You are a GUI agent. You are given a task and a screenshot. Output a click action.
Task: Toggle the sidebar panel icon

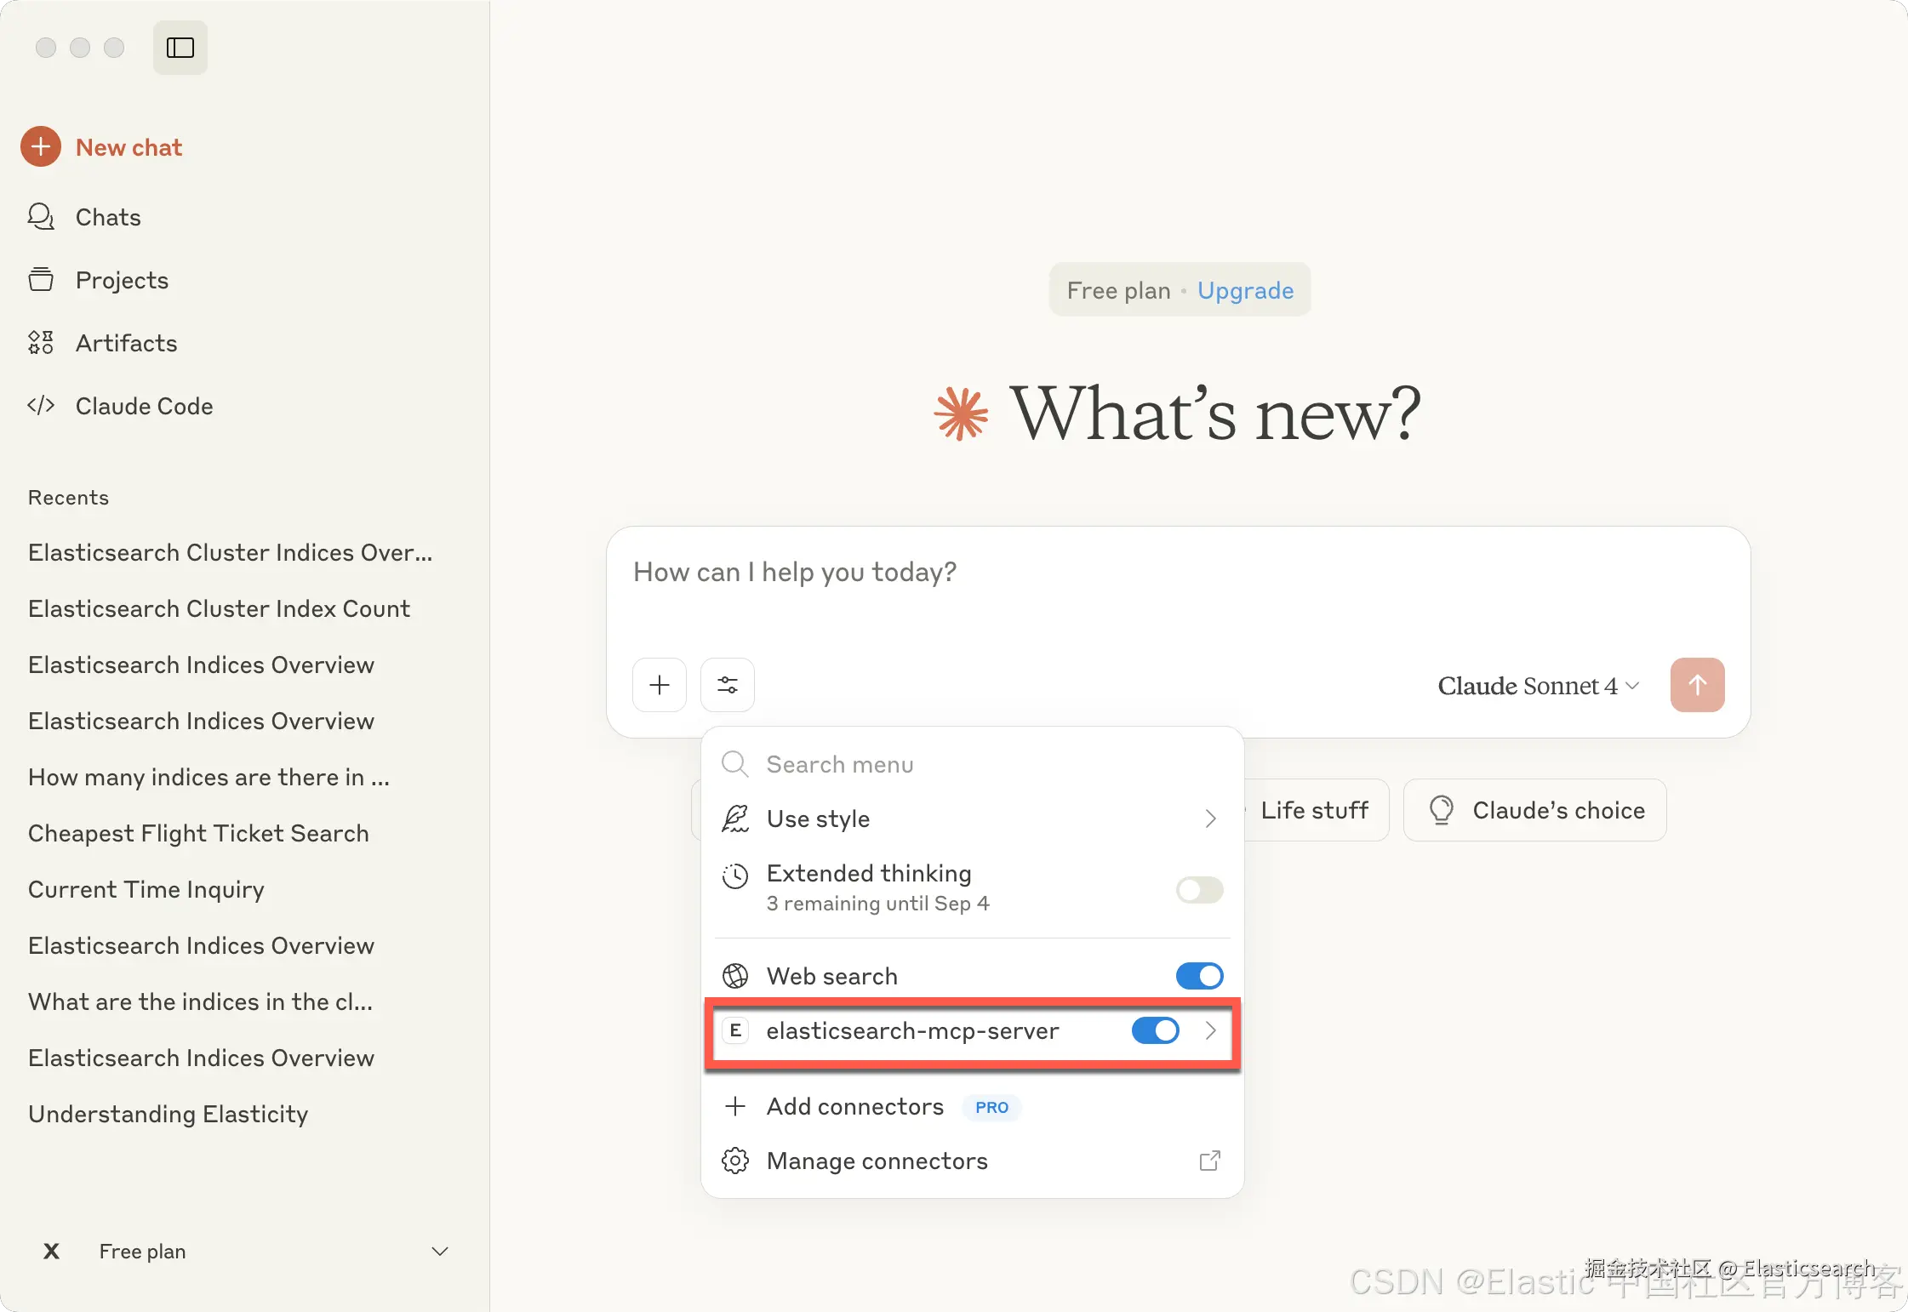[180, 48]
